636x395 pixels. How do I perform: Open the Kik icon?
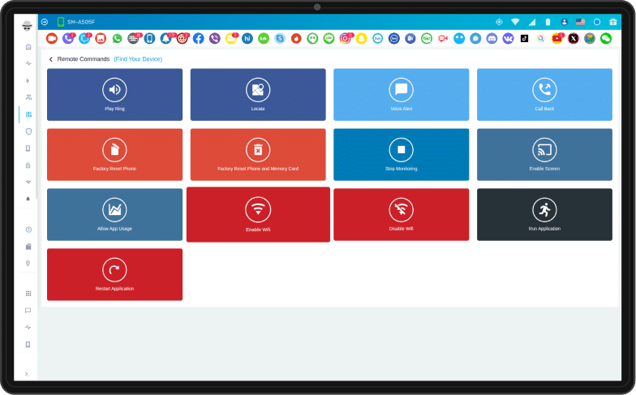(264, 39)
